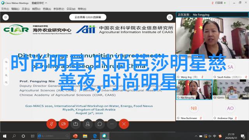Screen dimensions: 249x140
Task: Click the viewing G2020 screen pill
Action: coord(88,17)
